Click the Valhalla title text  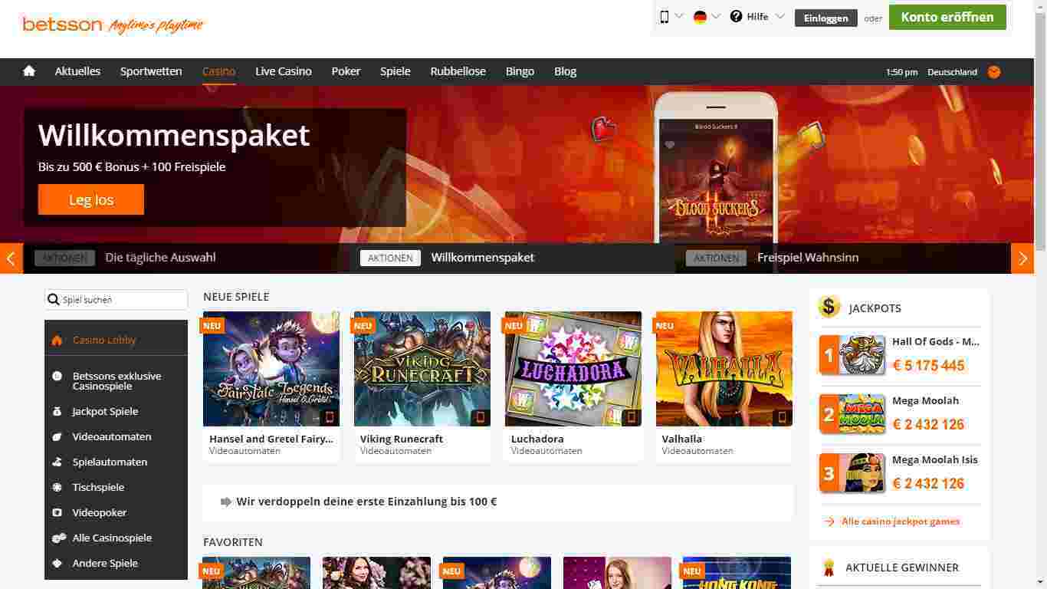pyautogui.click(x=682, y=439)
